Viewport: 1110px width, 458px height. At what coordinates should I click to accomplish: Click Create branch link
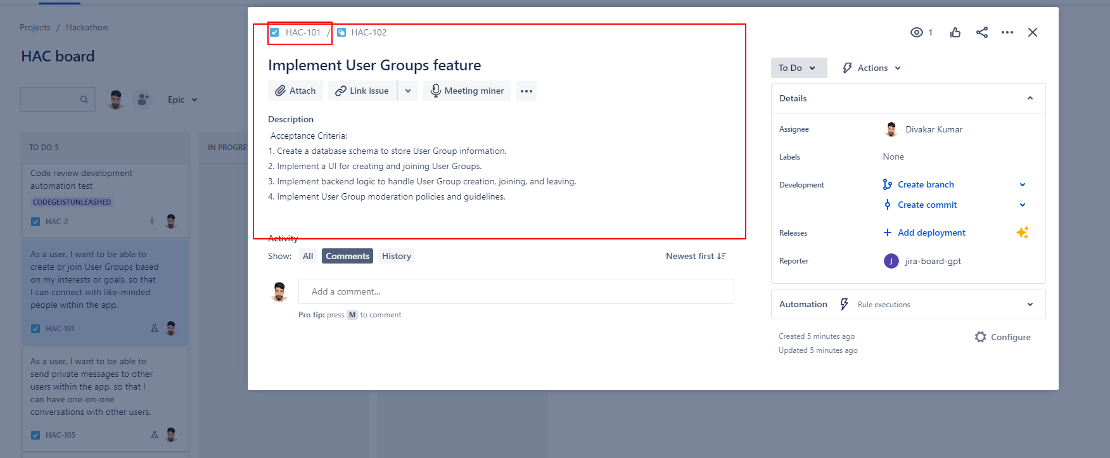coord(926,184)
